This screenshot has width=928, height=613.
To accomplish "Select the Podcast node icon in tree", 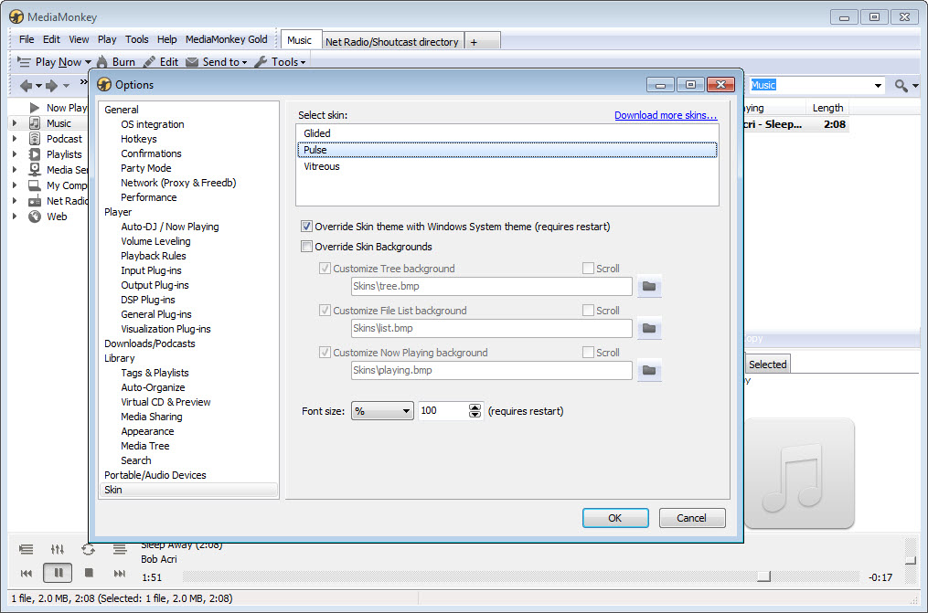I will point(35,138).
